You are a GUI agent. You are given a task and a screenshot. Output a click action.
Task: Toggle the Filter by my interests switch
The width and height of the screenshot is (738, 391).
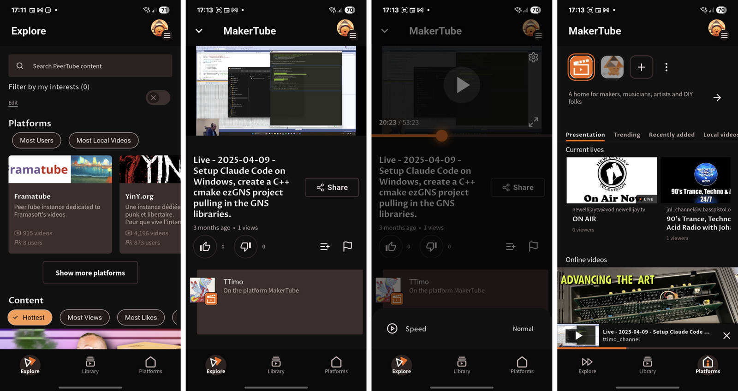tap(158, 98)
